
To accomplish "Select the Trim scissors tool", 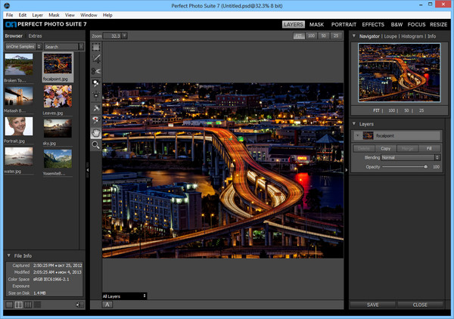I will 96,71.
